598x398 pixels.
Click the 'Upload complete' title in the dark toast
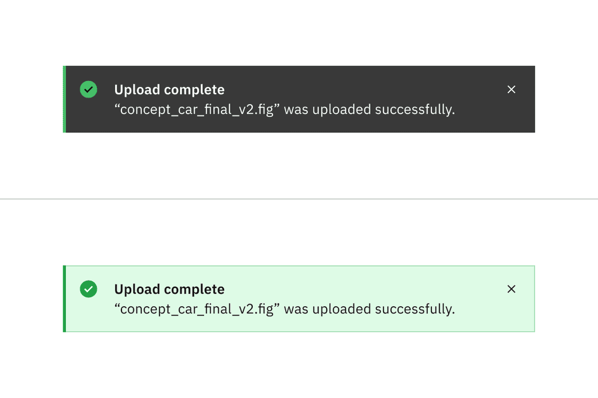point(169,89)
